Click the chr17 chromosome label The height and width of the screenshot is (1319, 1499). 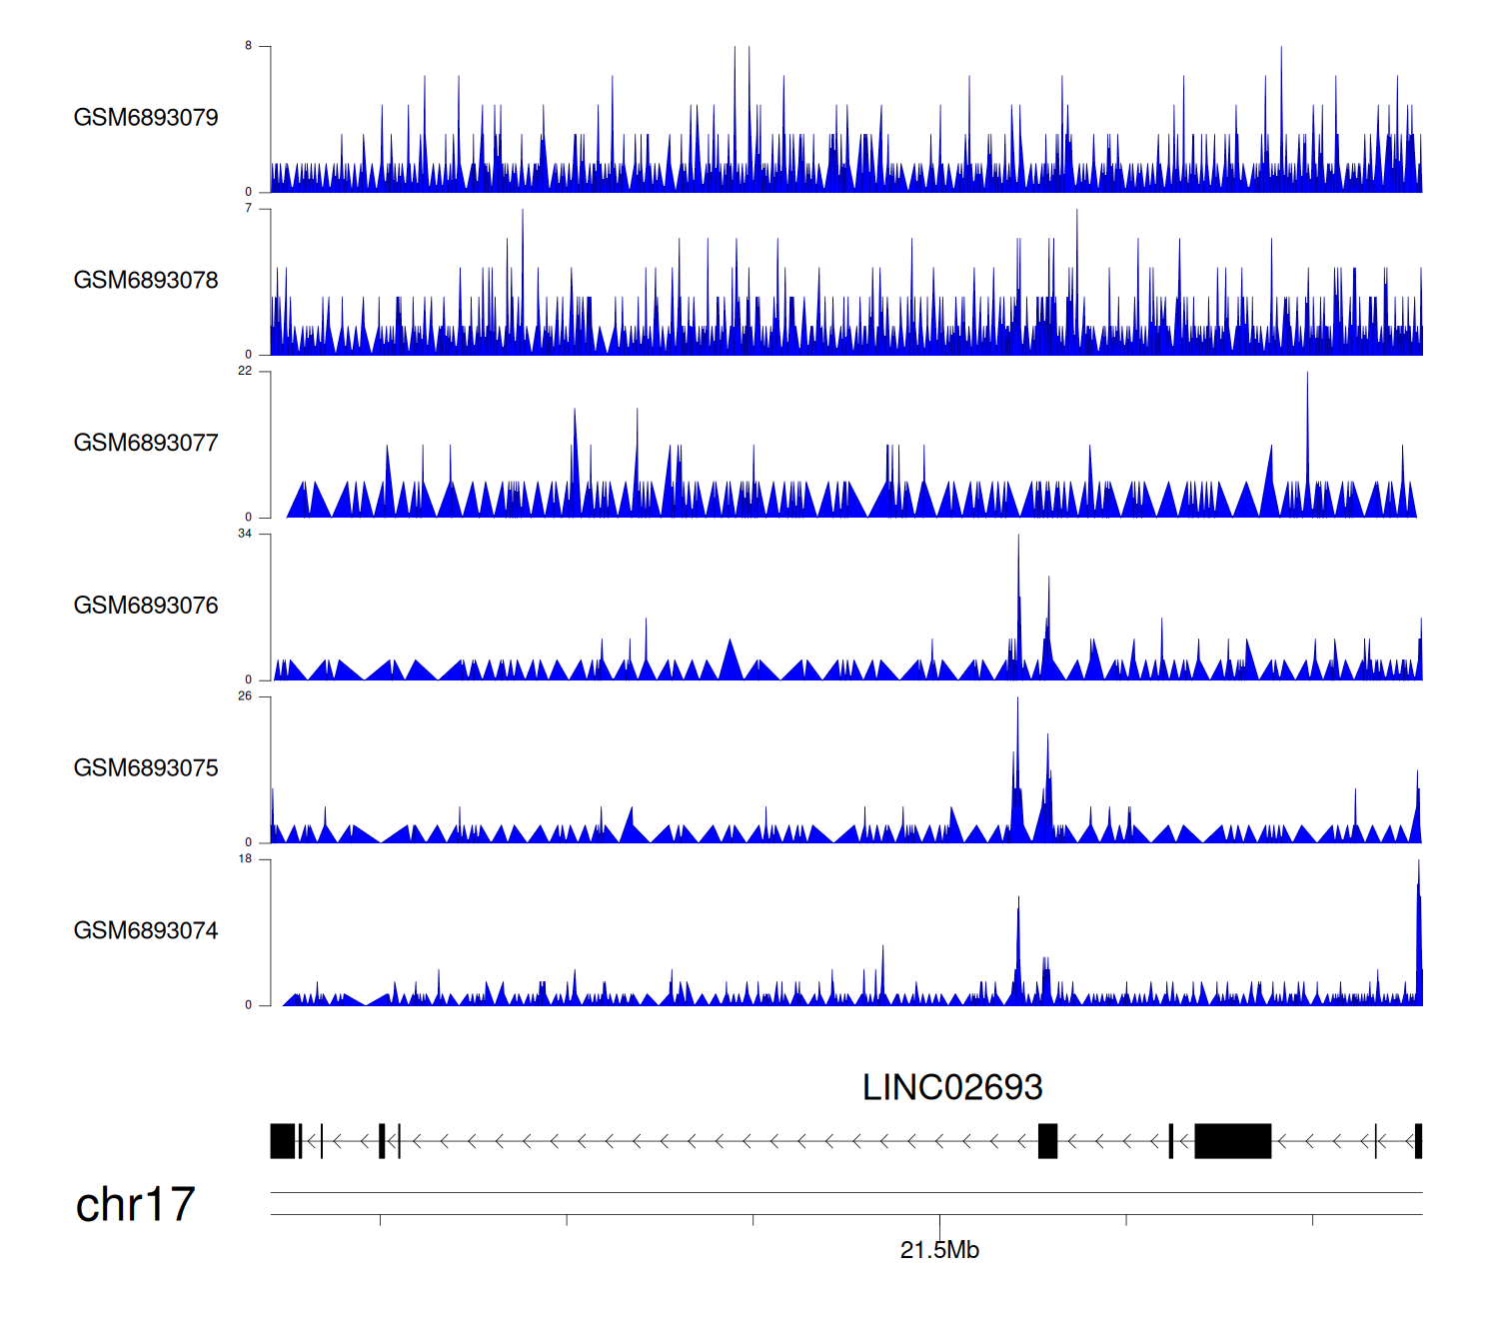pyautogui.click(x=135, y=1205)
